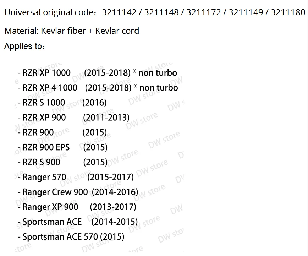The image size is (308, 256).
Task: Click the code 3211142
Action: pyautogui.click(x=119, y=12)
